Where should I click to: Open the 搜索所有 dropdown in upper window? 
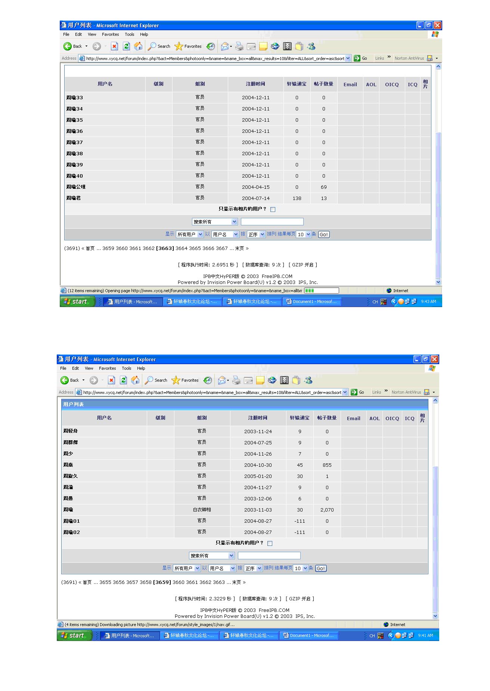pos(215,222)
